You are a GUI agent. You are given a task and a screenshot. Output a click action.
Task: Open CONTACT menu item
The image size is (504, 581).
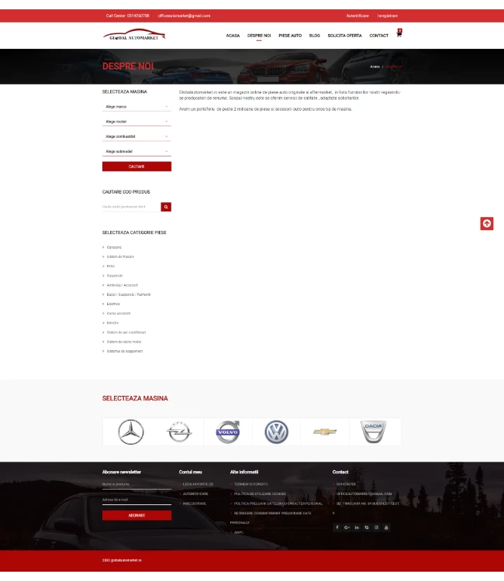pyautogui.click(x=378, y=36)
